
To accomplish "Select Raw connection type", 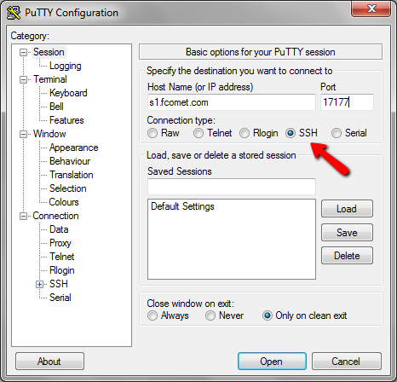I will point(152,133).
